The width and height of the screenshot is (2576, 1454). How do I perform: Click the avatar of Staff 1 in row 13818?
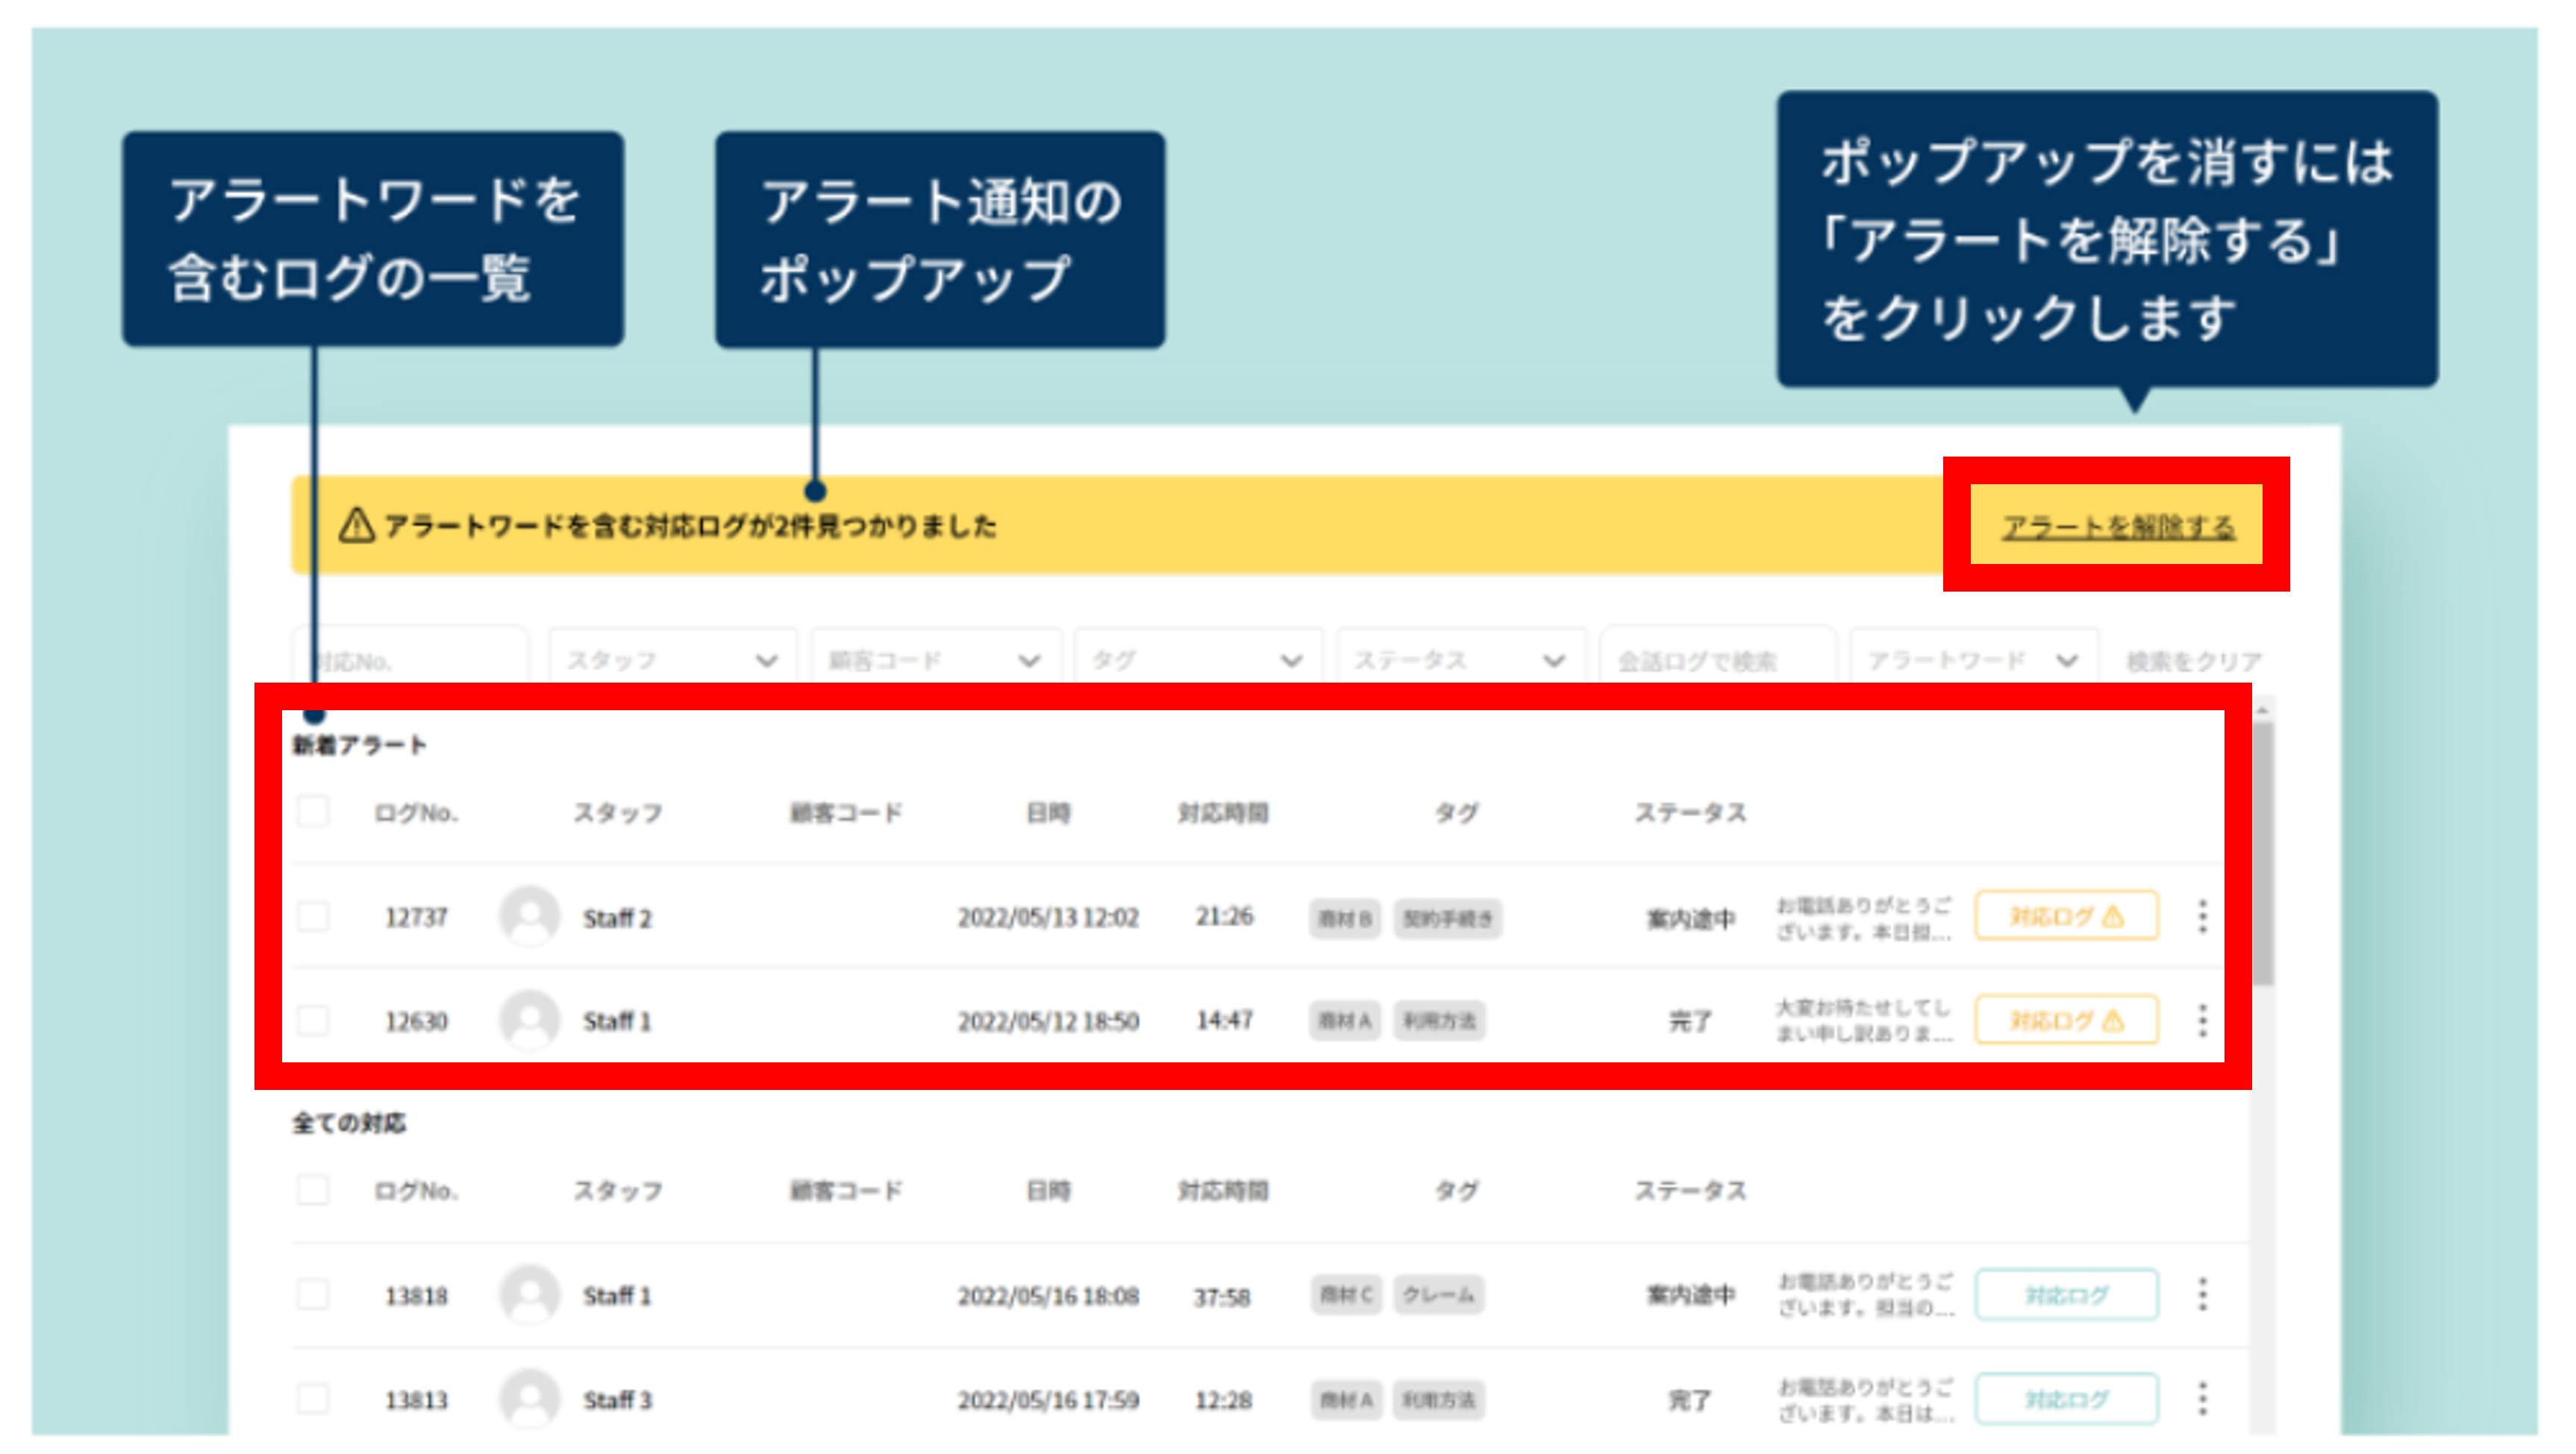point(529,1294)
